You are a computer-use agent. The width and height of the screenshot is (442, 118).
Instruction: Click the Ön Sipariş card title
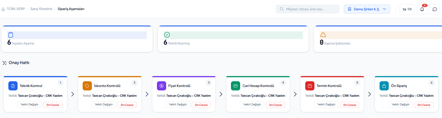tap(399, 86)
